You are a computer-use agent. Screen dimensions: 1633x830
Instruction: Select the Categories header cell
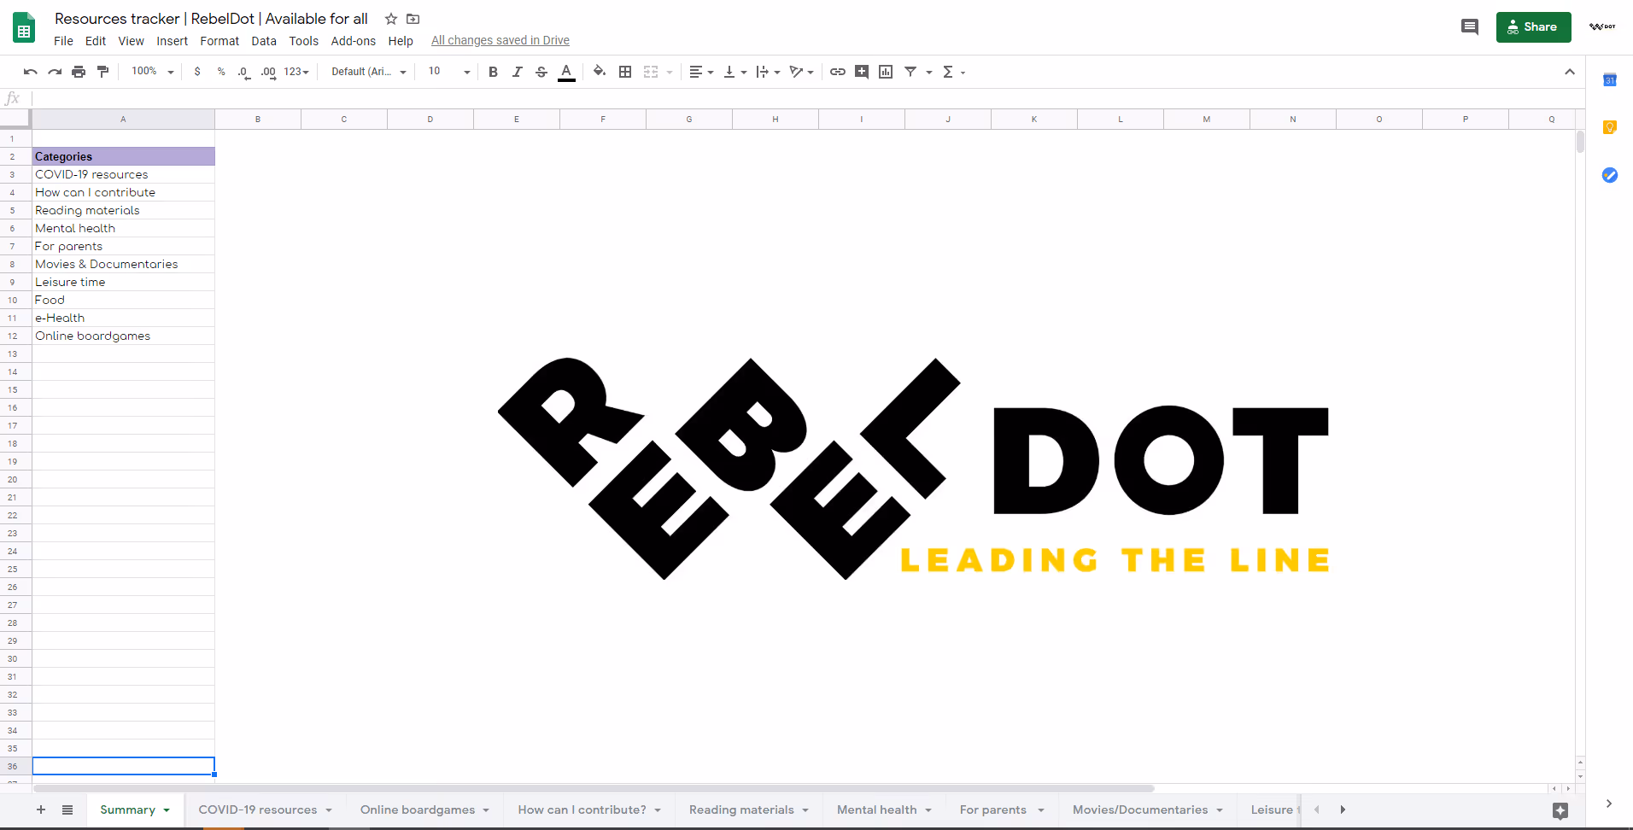(124, 156)
